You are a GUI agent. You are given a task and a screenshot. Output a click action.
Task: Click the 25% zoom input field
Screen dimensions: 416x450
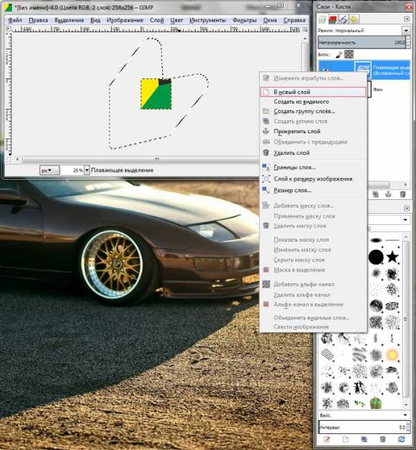73,170
